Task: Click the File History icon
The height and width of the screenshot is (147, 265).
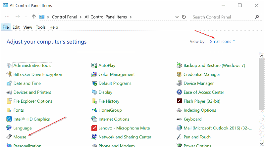Action: tap(94, 101)
